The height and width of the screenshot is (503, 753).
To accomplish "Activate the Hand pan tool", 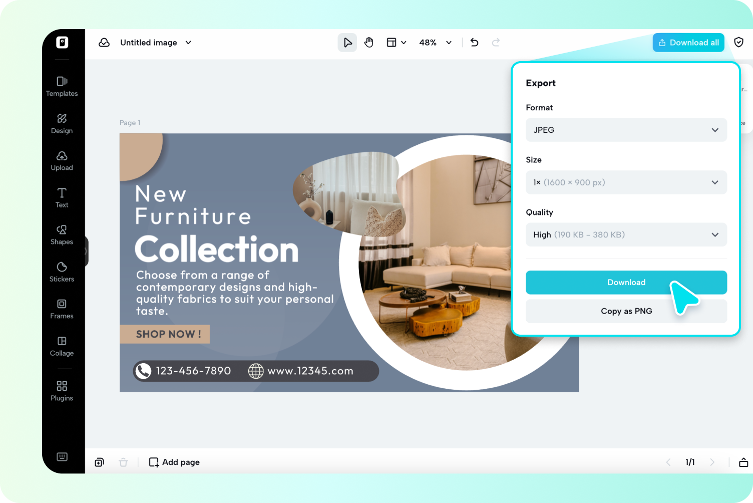I will (369, 43).
